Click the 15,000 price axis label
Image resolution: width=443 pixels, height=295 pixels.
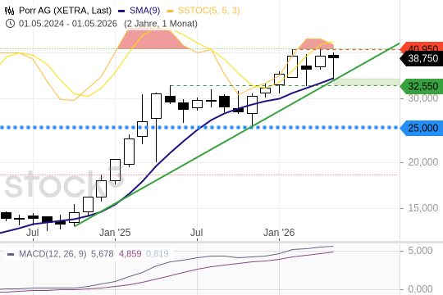pos(423,208)
